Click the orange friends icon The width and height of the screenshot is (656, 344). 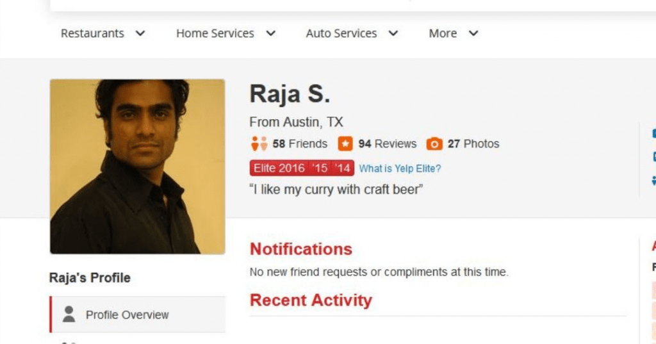[259, 143]
